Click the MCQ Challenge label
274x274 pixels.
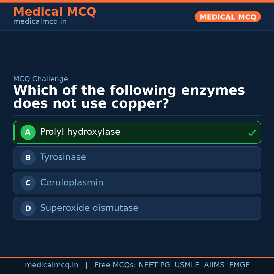41,79
